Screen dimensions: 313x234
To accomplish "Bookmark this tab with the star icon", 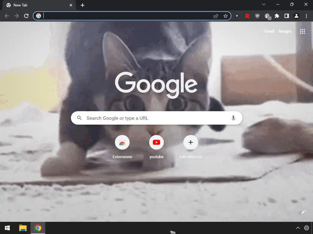I will coord(226,16).
